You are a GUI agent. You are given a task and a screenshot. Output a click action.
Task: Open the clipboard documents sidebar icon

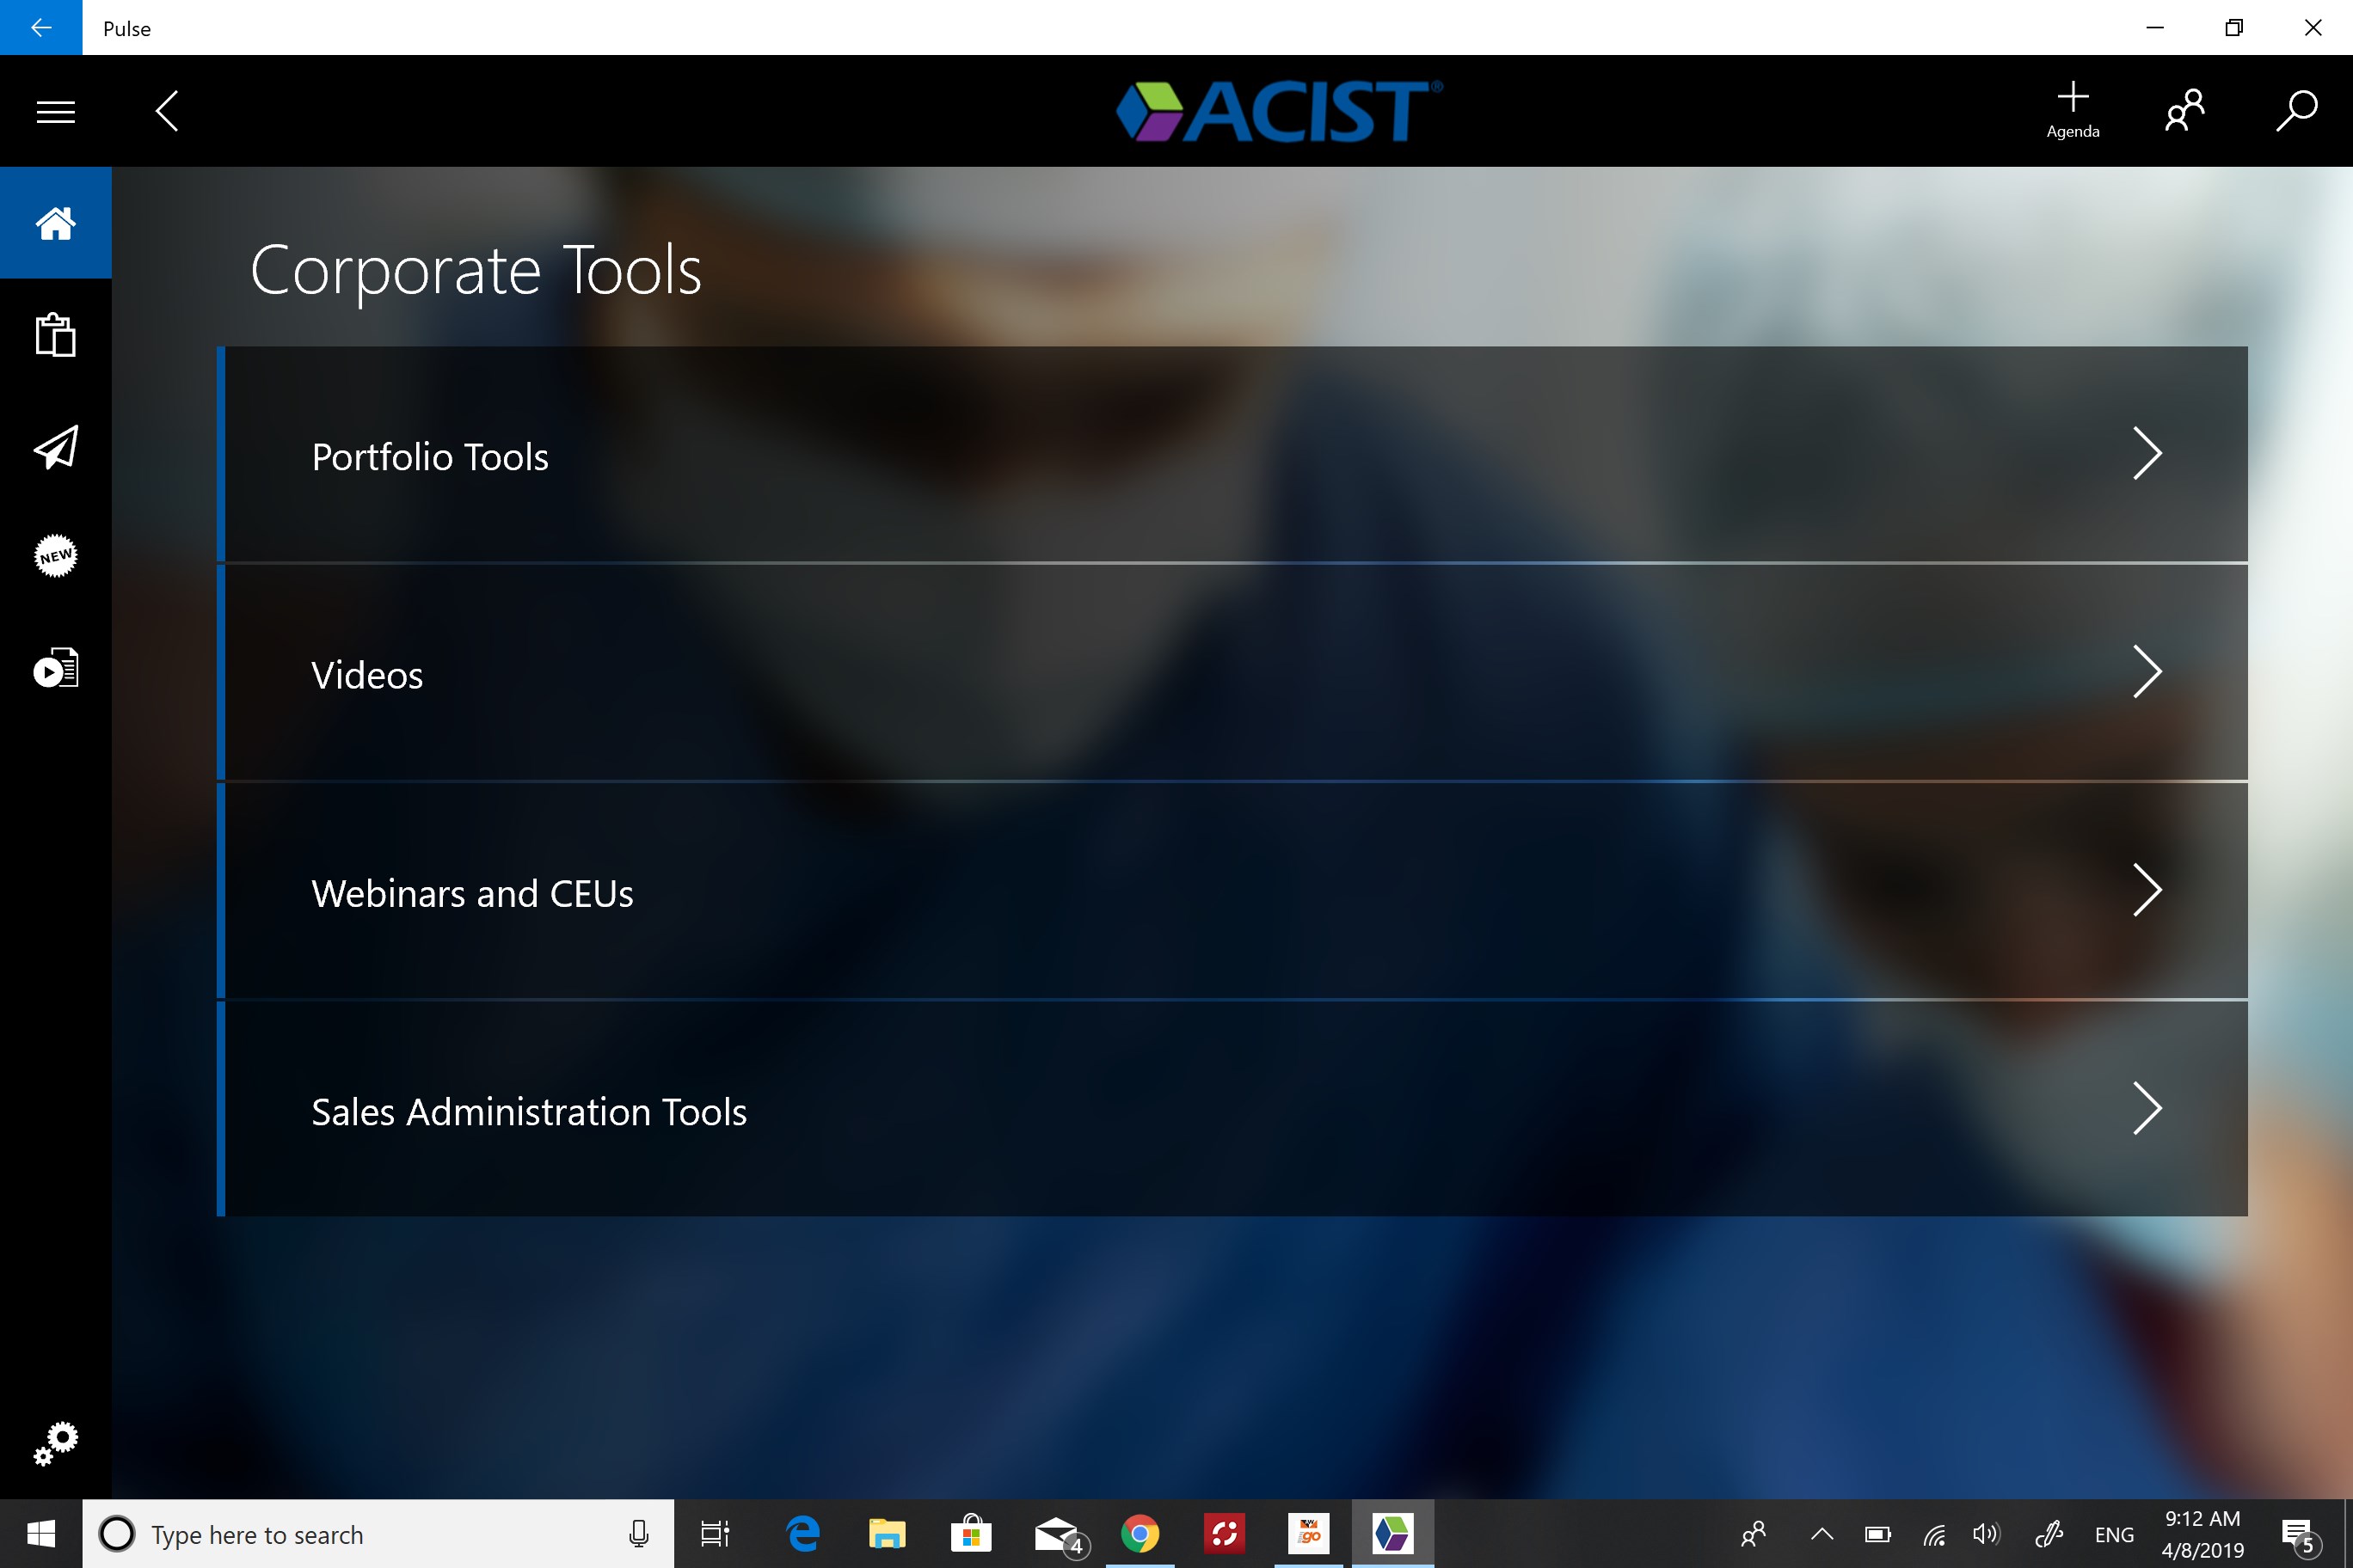(55, 335)
